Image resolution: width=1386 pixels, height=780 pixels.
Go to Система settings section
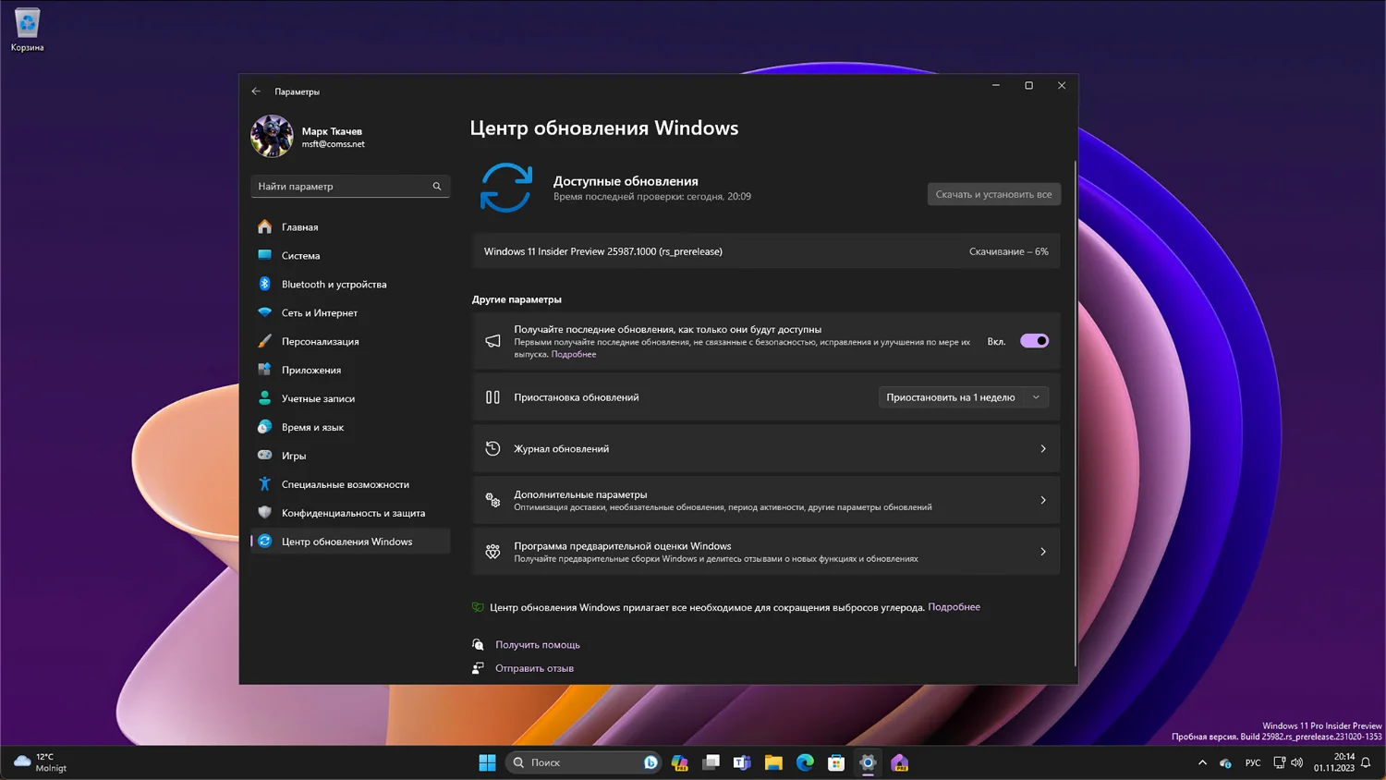click(x=350, y=255)
